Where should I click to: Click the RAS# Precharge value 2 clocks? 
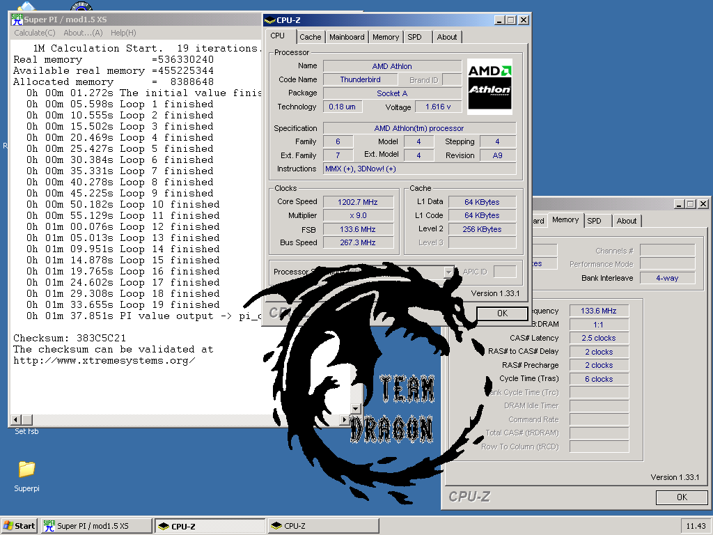(598, 365)
